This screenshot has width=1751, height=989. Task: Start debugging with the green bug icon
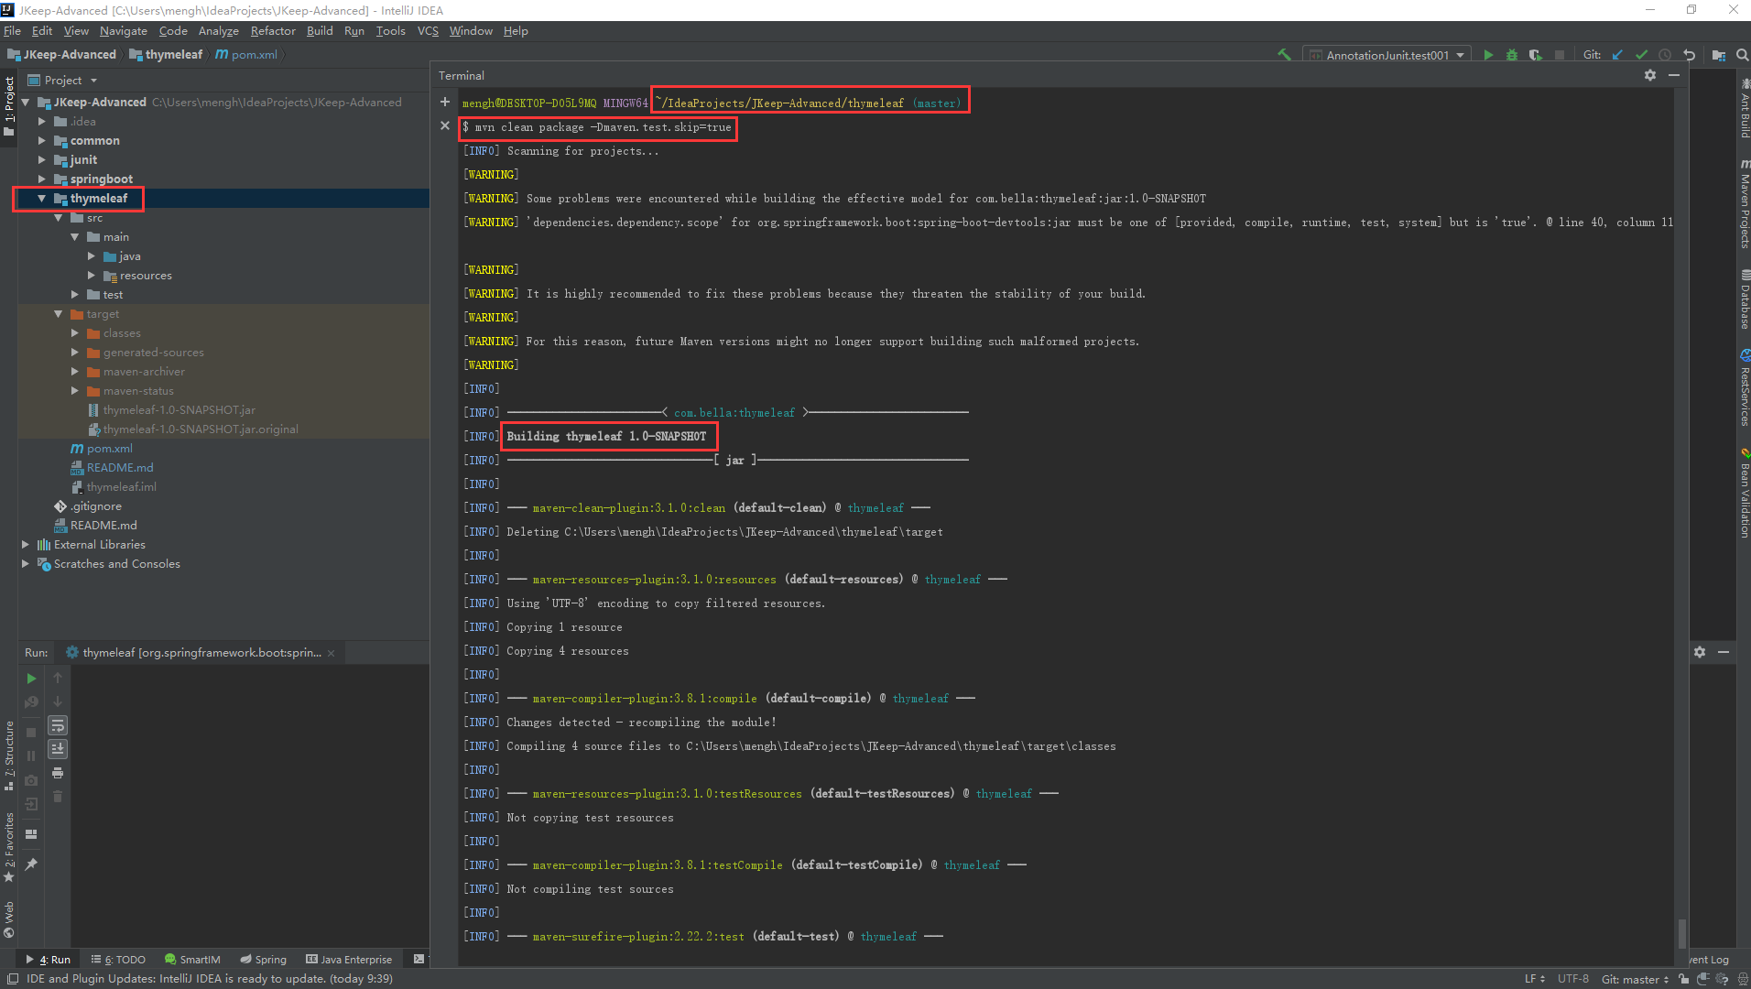tap(1512, 55)
